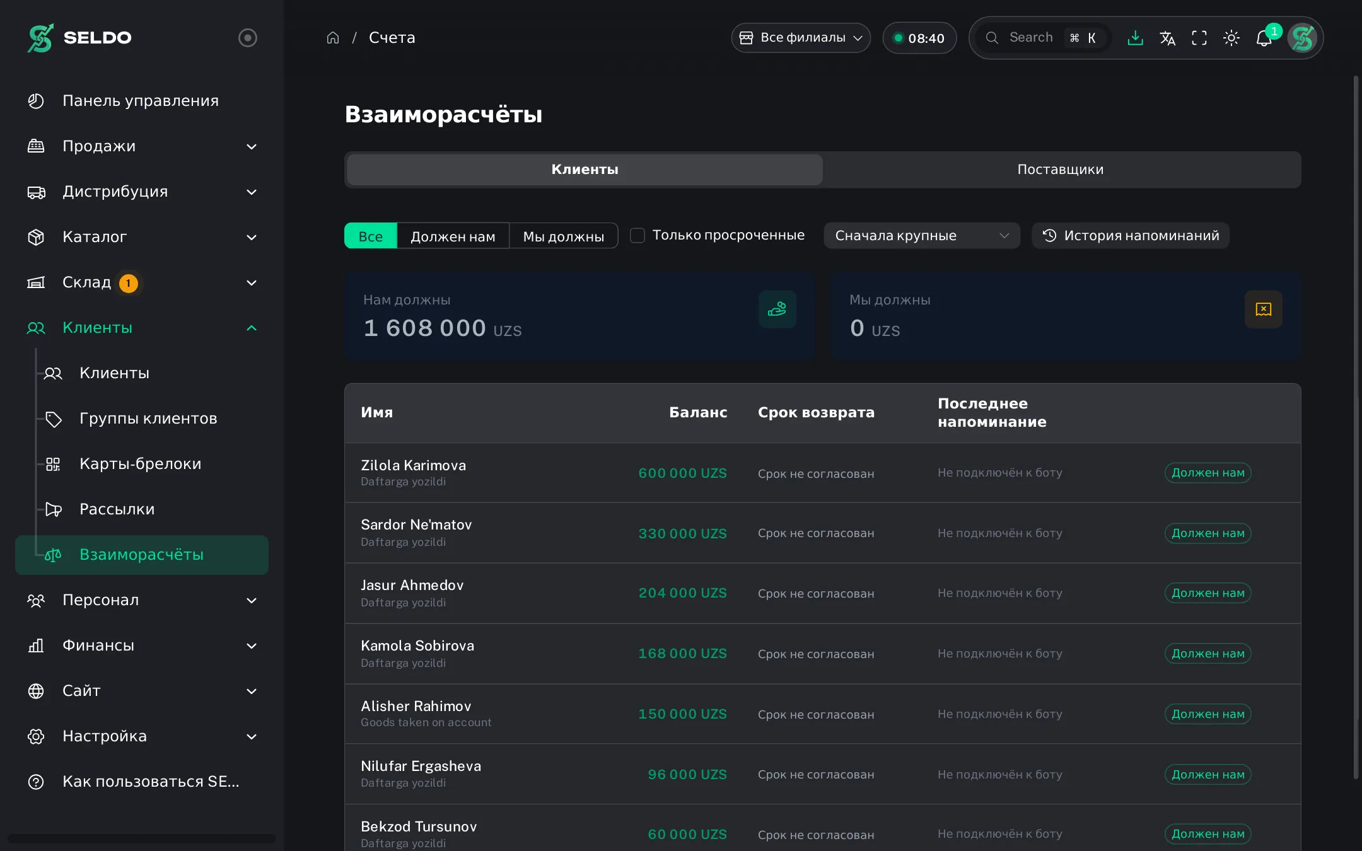Select Взаиморасчёты in the sidebar
The height and width of the screenshot is (851, 1362).
[142, 555]
